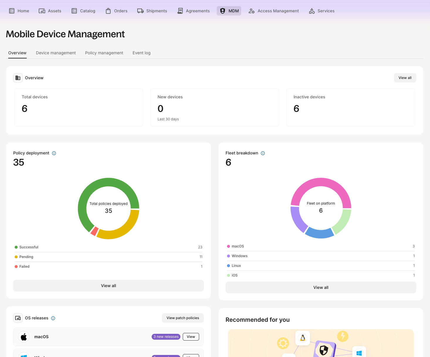Click View all under Fleet breakdown
Viewport: 430px width, 357px height.
tap(321, 287)
